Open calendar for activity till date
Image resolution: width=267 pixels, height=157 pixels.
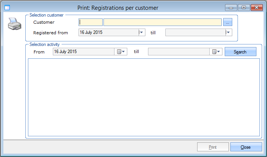pos(216,52)
